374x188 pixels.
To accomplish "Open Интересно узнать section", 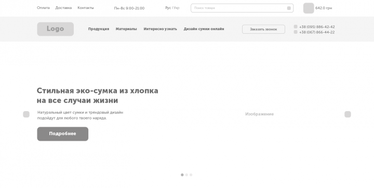I will tap(161, 29).
